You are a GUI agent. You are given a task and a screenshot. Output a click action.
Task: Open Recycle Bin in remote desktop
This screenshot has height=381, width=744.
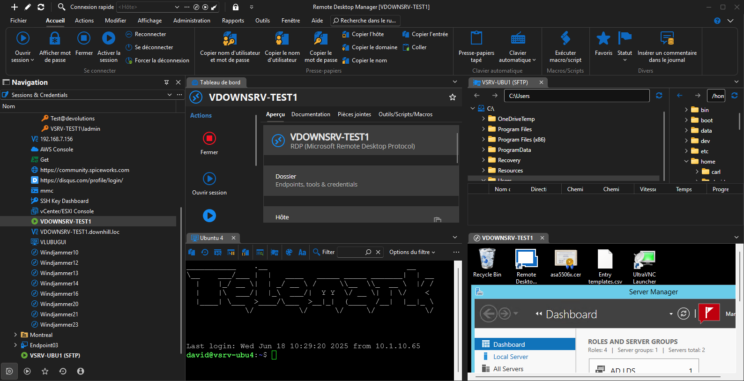tap(487, 263)
